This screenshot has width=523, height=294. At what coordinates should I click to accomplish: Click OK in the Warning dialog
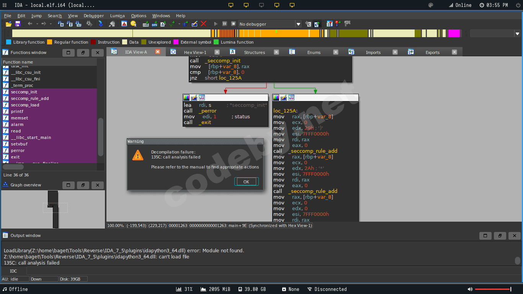click(246, 182)
